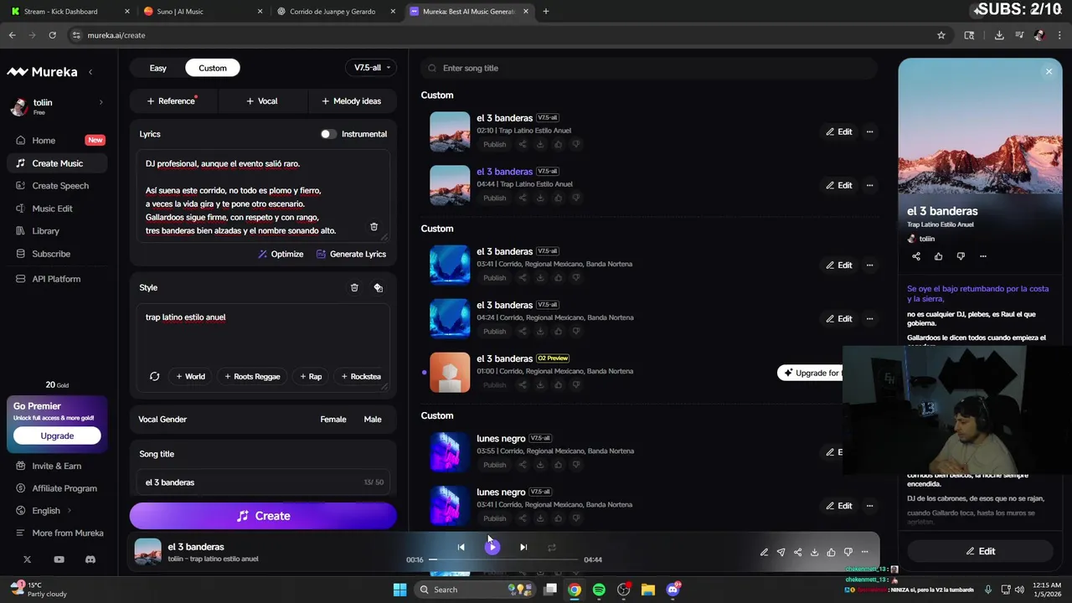Clear style with trash icon
Viewport: 1072px width, 603px height.
click(354, 287)
